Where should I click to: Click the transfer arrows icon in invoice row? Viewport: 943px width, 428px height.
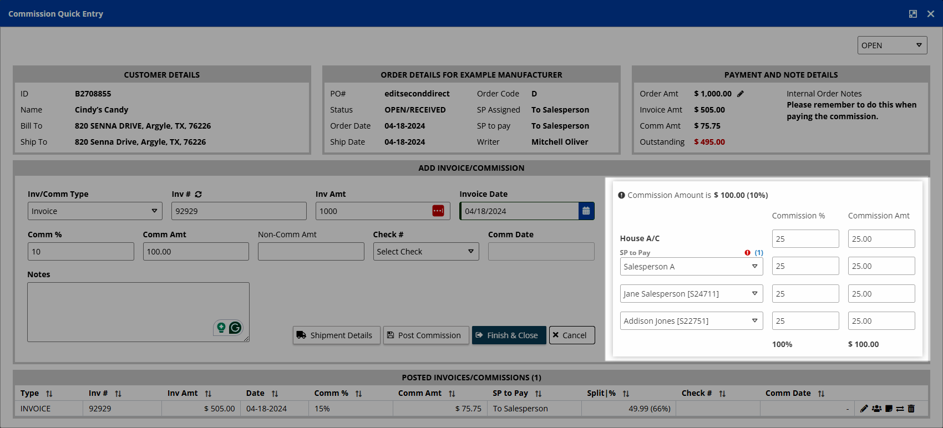(x=900, y=409)
